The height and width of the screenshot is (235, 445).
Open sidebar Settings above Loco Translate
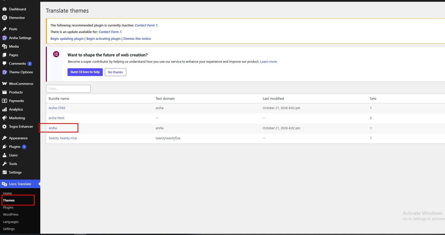point(15,172)
